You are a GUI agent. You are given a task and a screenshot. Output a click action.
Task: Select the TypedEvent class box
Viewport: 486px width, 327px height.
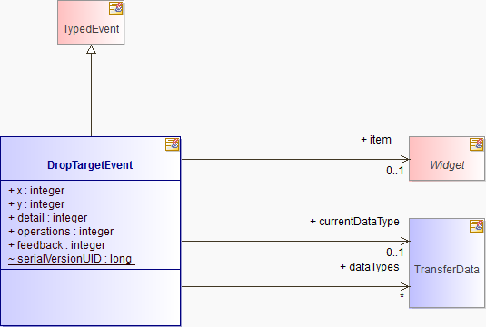91,23
